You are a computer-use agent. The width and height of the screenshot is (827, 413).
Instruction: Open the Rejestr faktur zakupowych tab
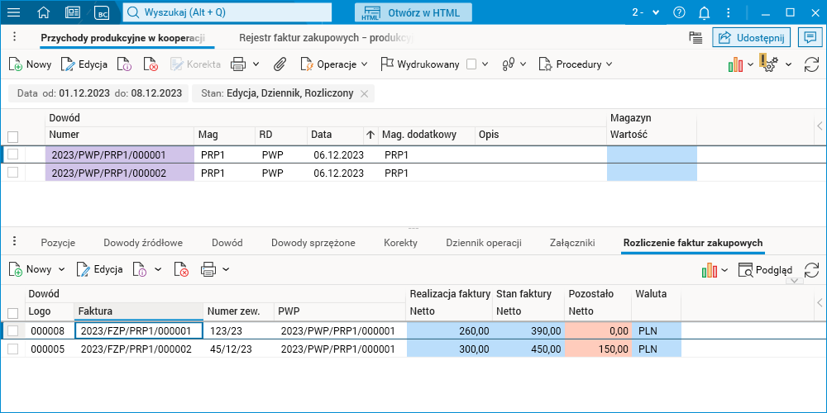(325, 38)
